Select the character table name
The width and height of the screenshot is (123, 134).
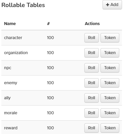[x=13, y=38]
